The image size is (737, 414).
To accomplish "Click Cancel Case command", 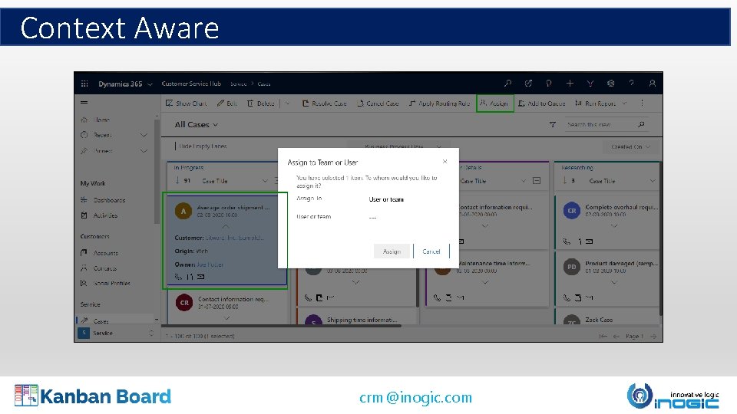I will 378,103.
